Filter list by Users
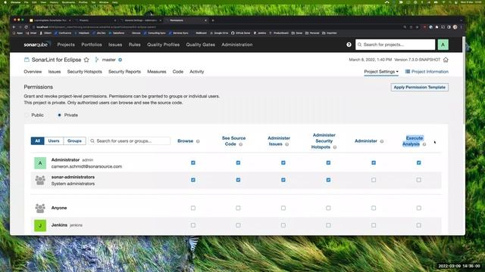Image resolution: width=485 pixels, height=272 pixels. tap(54, 141)
